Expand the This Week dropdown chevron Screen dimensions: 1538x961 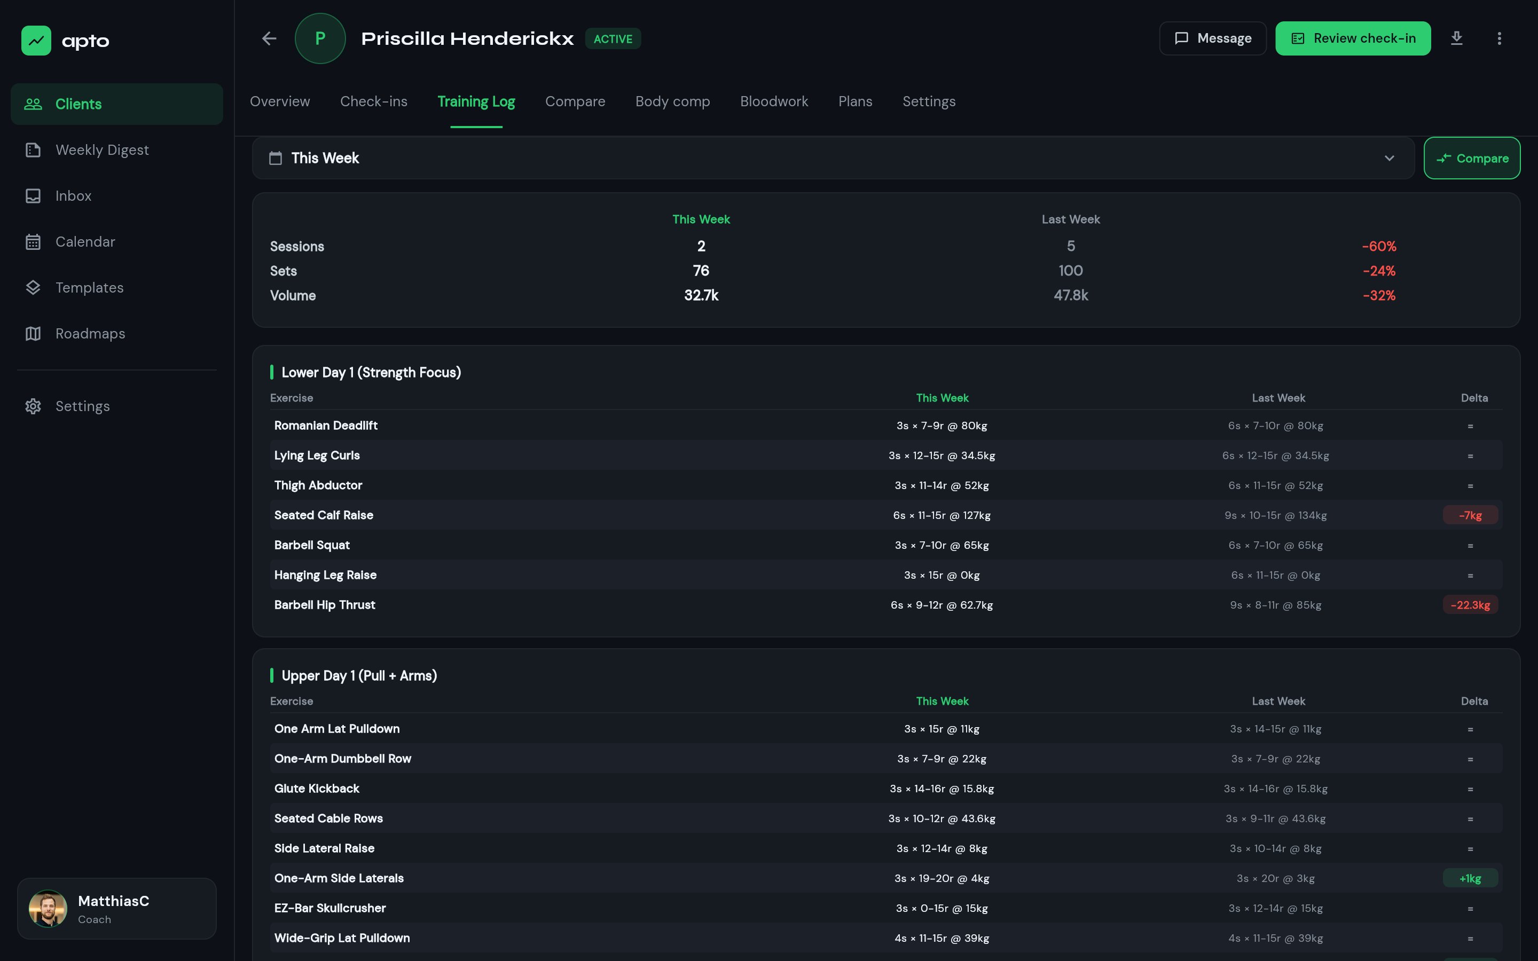pos(1390,158)
